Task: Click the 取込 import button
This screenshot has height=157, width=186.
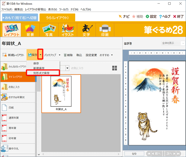Action: click(79, 55)
